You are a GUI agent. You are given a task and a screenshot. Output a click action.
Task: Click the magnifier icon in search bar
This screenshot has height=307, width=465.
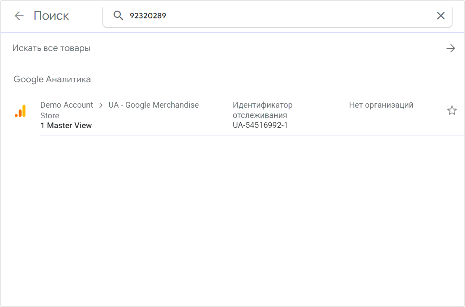click(x=118, y=15)
